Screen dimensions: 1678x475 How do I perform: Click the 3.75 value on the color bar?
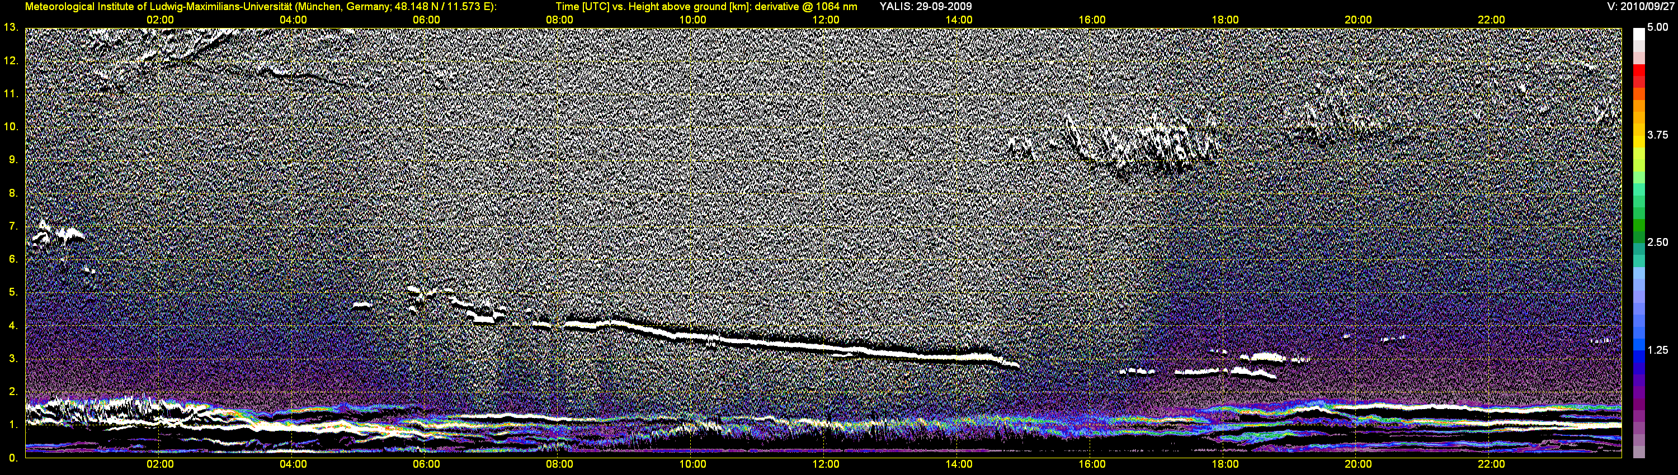pyautogui.click(x=1657, y=135)
